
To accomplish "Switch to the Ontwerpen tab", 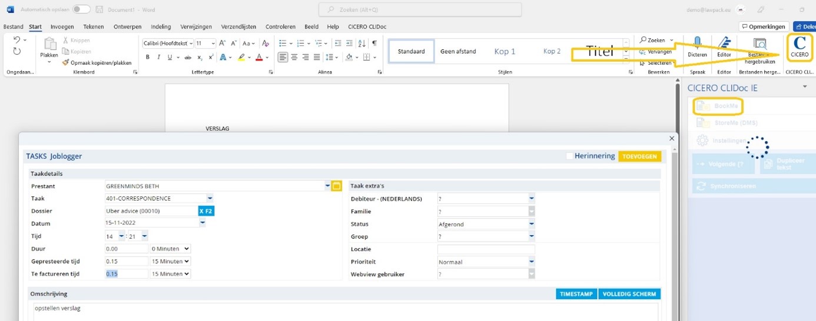I will point(127,26).
